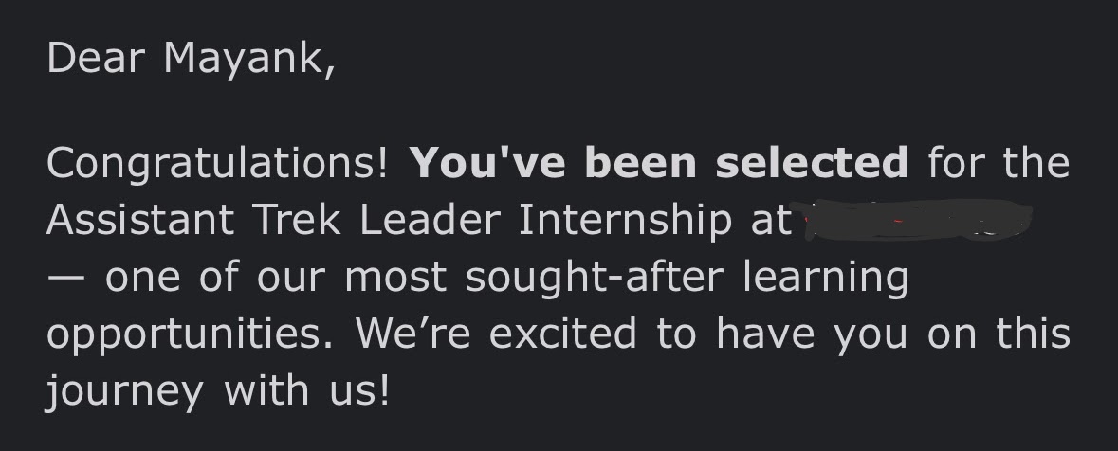Click the word "learning"
1118x451 pixels.
click(x=825, y=279)
